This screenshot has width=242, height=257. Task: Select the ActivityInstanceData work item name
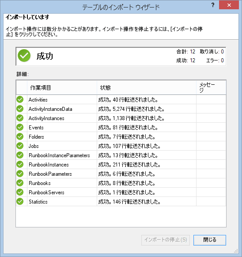pyautogui.click(x=50, y=109)
